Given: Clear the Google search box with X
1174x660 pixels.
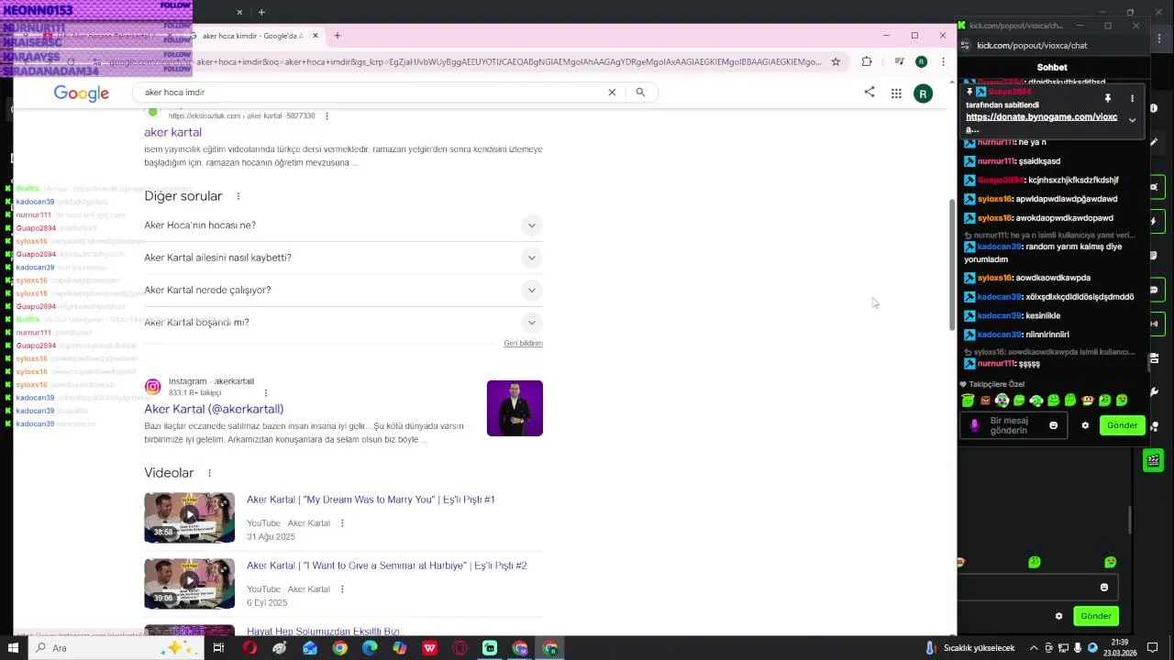Looking at the screenshot, I should click(612, 92).
